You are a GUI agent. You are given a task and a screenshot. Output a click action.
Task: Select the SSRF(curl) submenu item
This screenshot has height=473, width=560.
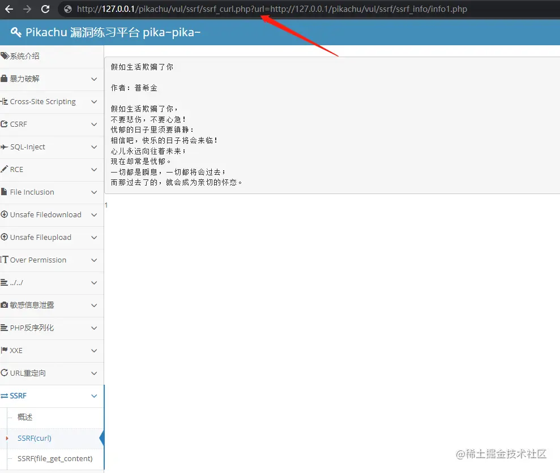pyautogui.click(x=35, y=438)
